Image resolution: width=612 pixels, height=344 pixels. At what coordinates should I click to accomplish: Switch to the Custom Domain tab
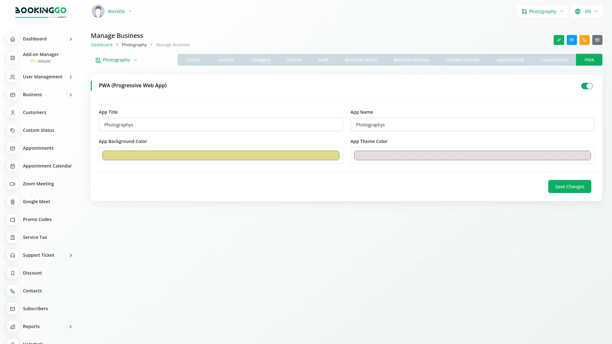tap(463, 60)
